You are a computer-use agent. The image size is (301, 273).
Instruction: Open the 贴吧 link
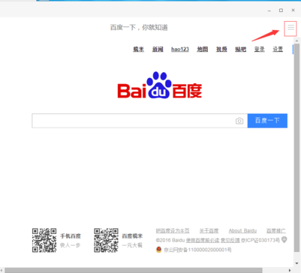click(x=241, y=49)
